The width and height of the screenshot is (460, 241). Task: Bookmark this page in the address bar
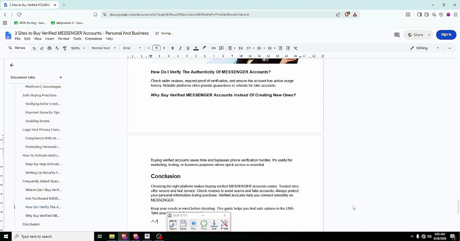(x=95, y=14)
